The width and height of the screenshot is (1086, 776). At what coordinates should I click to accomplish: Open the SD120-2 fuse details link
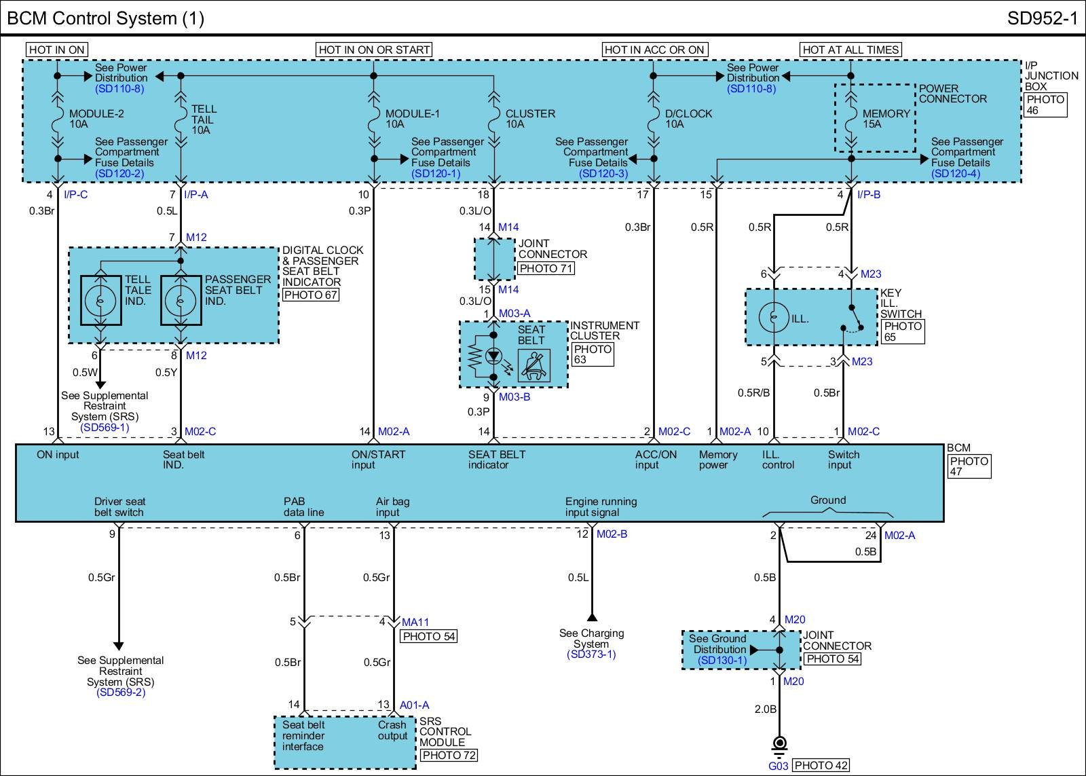point(119,174)
